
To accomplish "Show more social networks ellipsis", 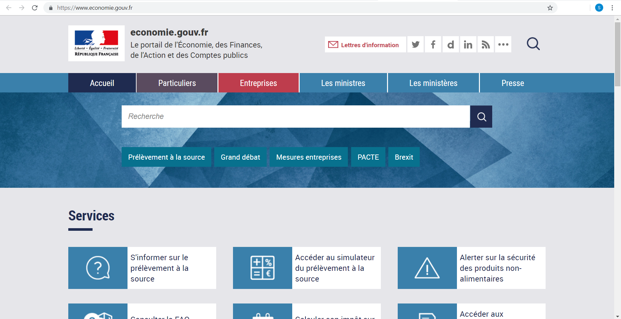I will point(503,44).
